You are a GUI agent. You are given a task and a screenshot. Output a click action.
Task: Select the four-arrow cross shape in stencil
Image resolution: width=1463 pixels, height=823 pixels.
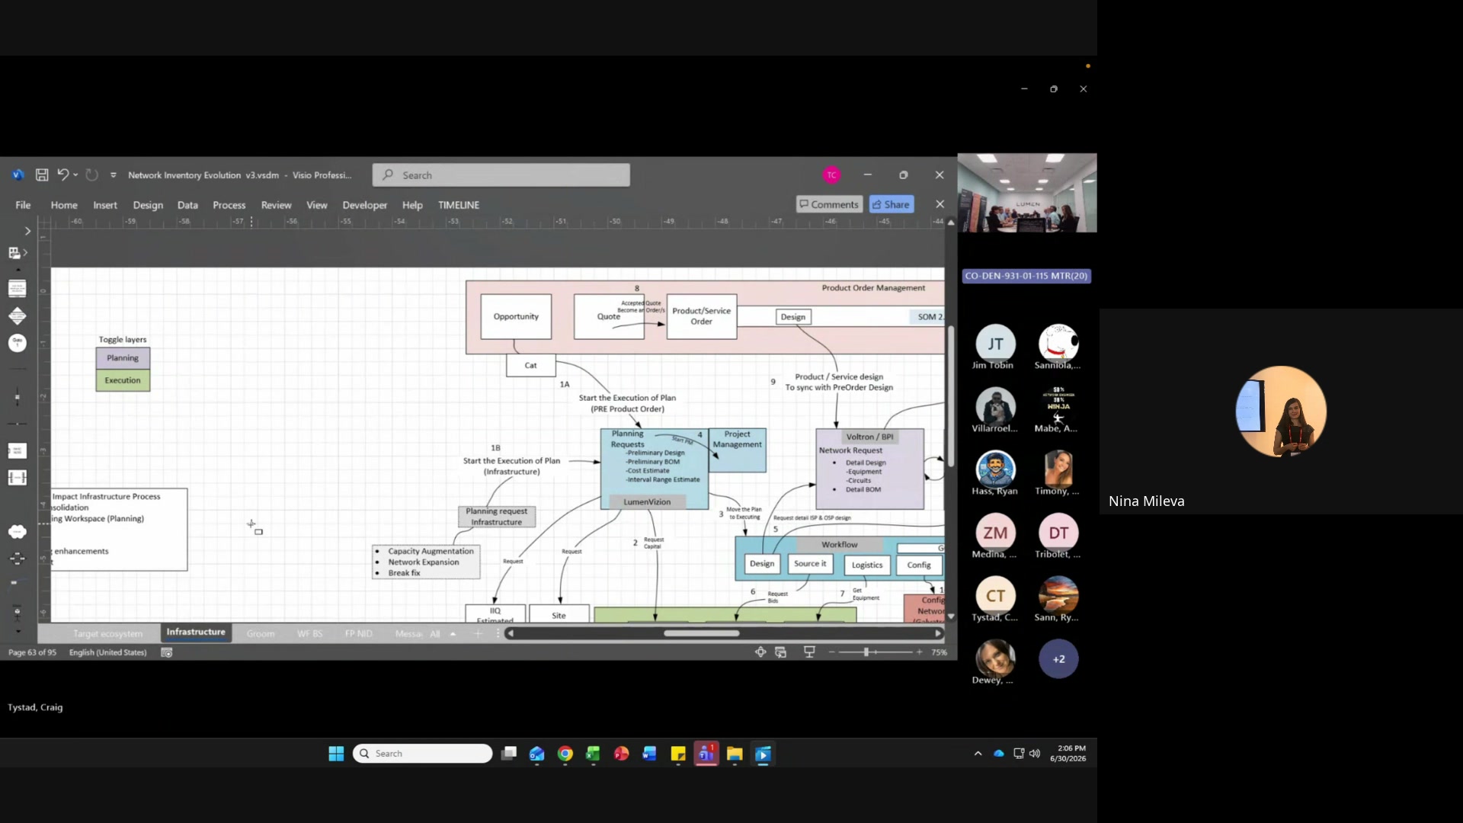tap(17, 559)
